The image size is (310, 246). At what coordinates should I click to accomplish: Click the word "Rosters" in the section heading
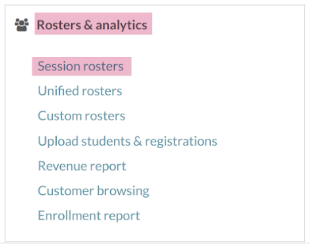(x=57, y=25)
